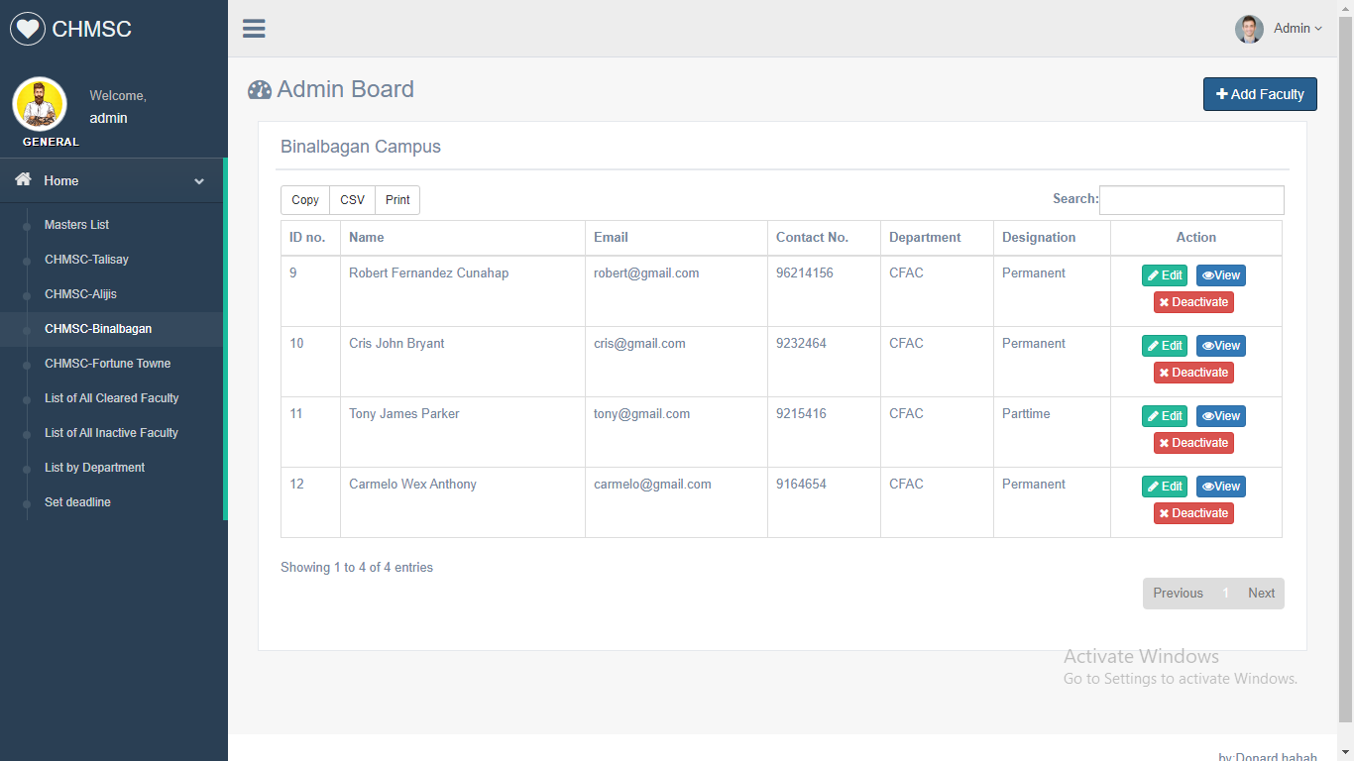Click the Admin Board dashboard icon
This screenshot has height=761, width=1354.
pyautogui.click(x=259, y=89)
